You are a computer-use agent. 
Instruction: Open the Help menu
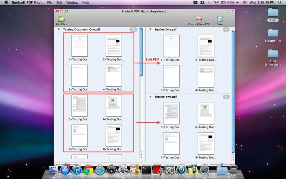86,3
